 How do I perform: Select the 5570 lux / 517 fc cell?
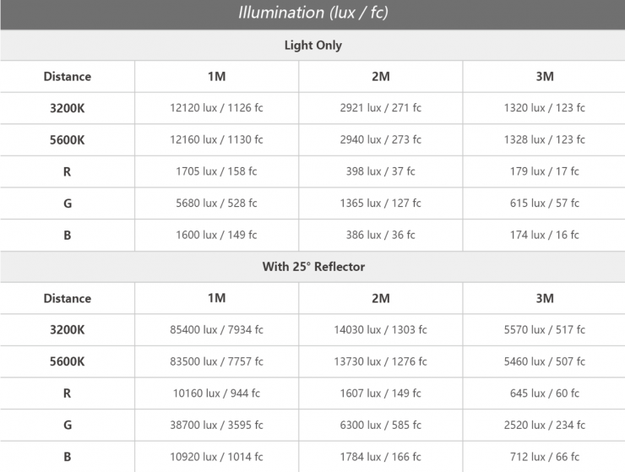[x=544, y=330]
